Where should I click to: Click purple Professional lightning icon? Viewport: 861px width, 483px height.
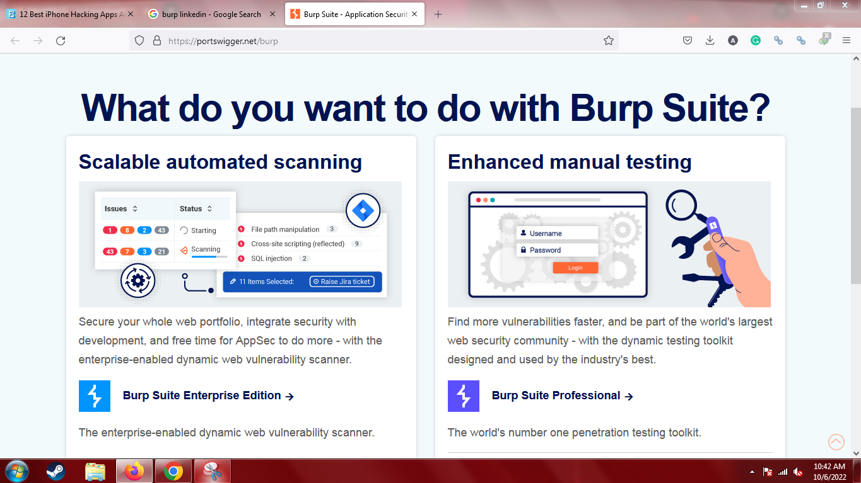pyautogui.click(x=464, y=396)
